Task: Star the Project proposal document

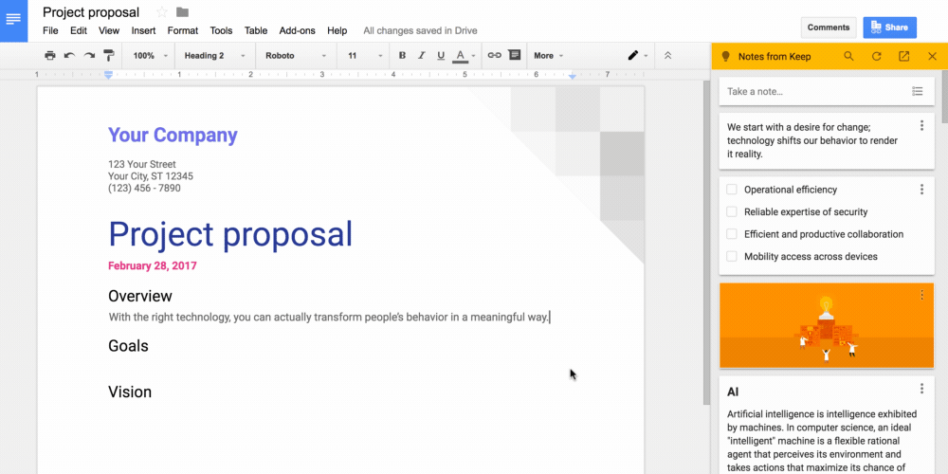Action: click(161, 12)
